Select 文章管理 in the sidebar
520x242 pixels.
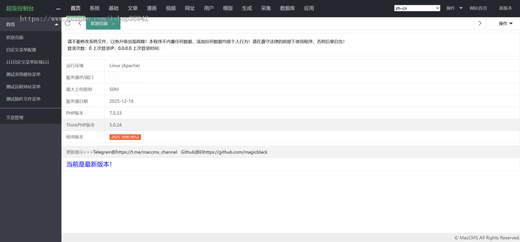tap(15, 118)
